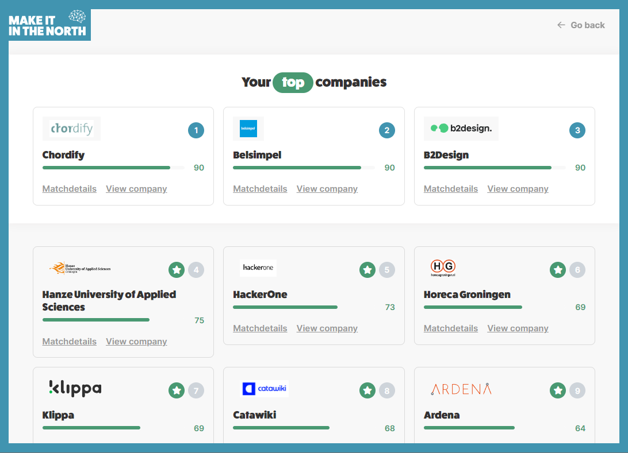Click the Hanze University of Applied Sciences title

[109, 301]
